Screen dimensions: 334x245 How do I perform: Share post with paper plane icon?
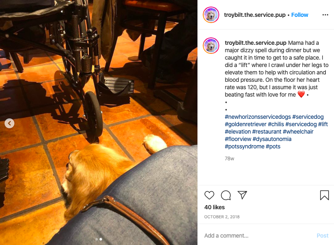point(242,195)
